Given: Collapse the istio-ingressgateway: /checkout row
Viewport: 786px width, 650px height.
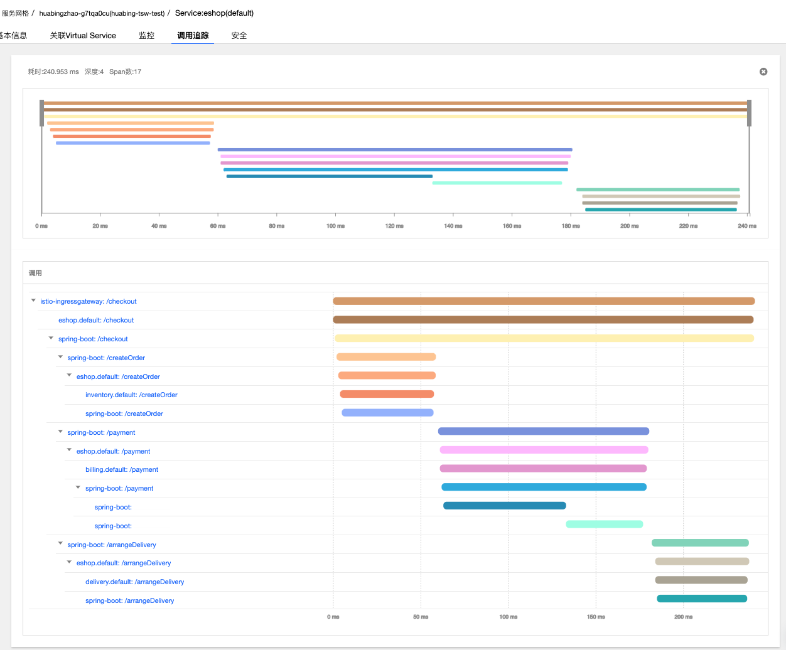Looking at the screenshot, I should (34, 301).
